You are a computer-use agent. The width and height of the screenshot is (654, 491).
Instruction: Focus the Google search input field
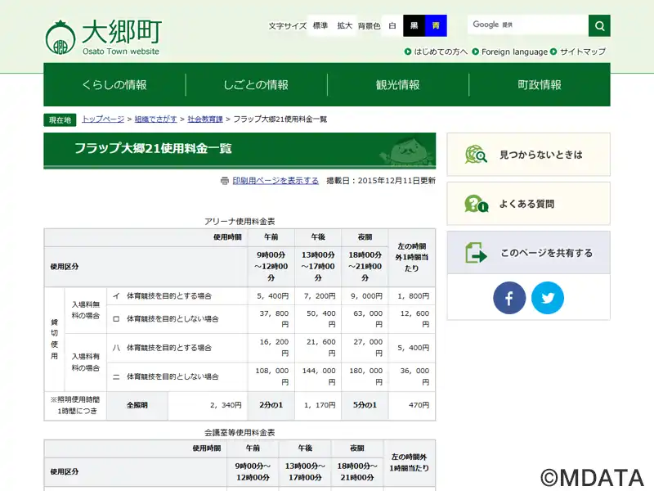click(x=527, y=25)
